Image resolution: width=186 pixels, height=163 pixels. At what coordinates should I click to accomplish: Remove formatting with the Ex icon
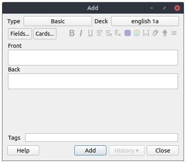point(118,33)
